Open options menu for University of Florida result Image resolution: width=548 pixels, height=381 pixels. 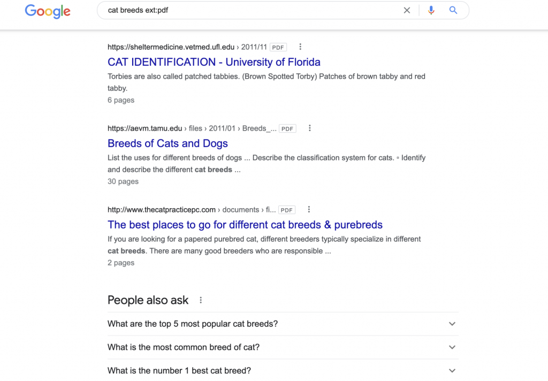(300, 47)
